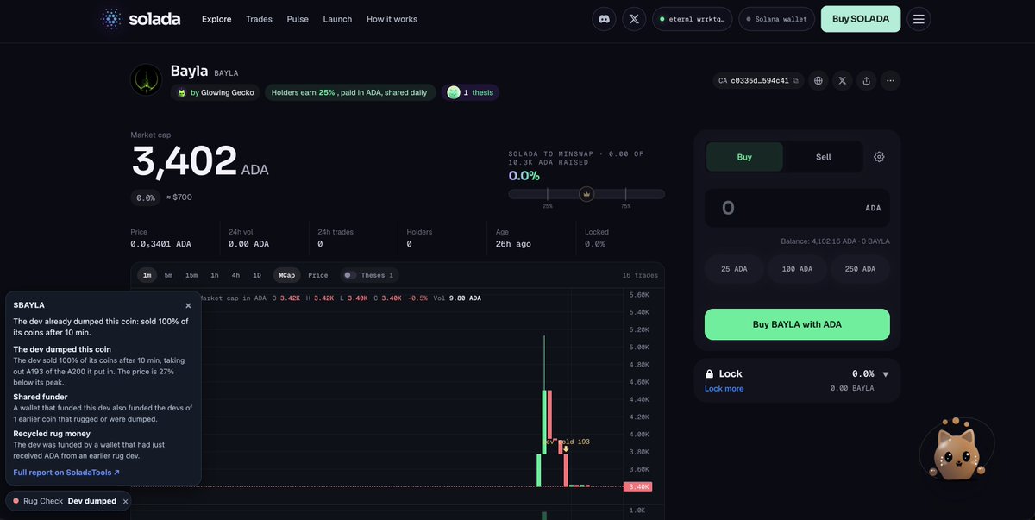Select the 1h chart interval

214,275
